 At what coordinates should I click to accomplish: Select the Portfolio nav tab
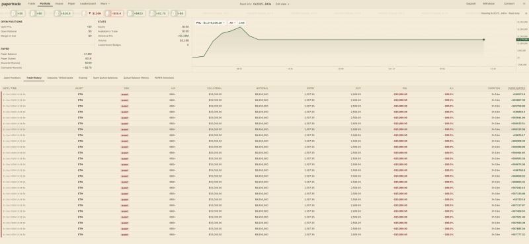pos(45,4)
